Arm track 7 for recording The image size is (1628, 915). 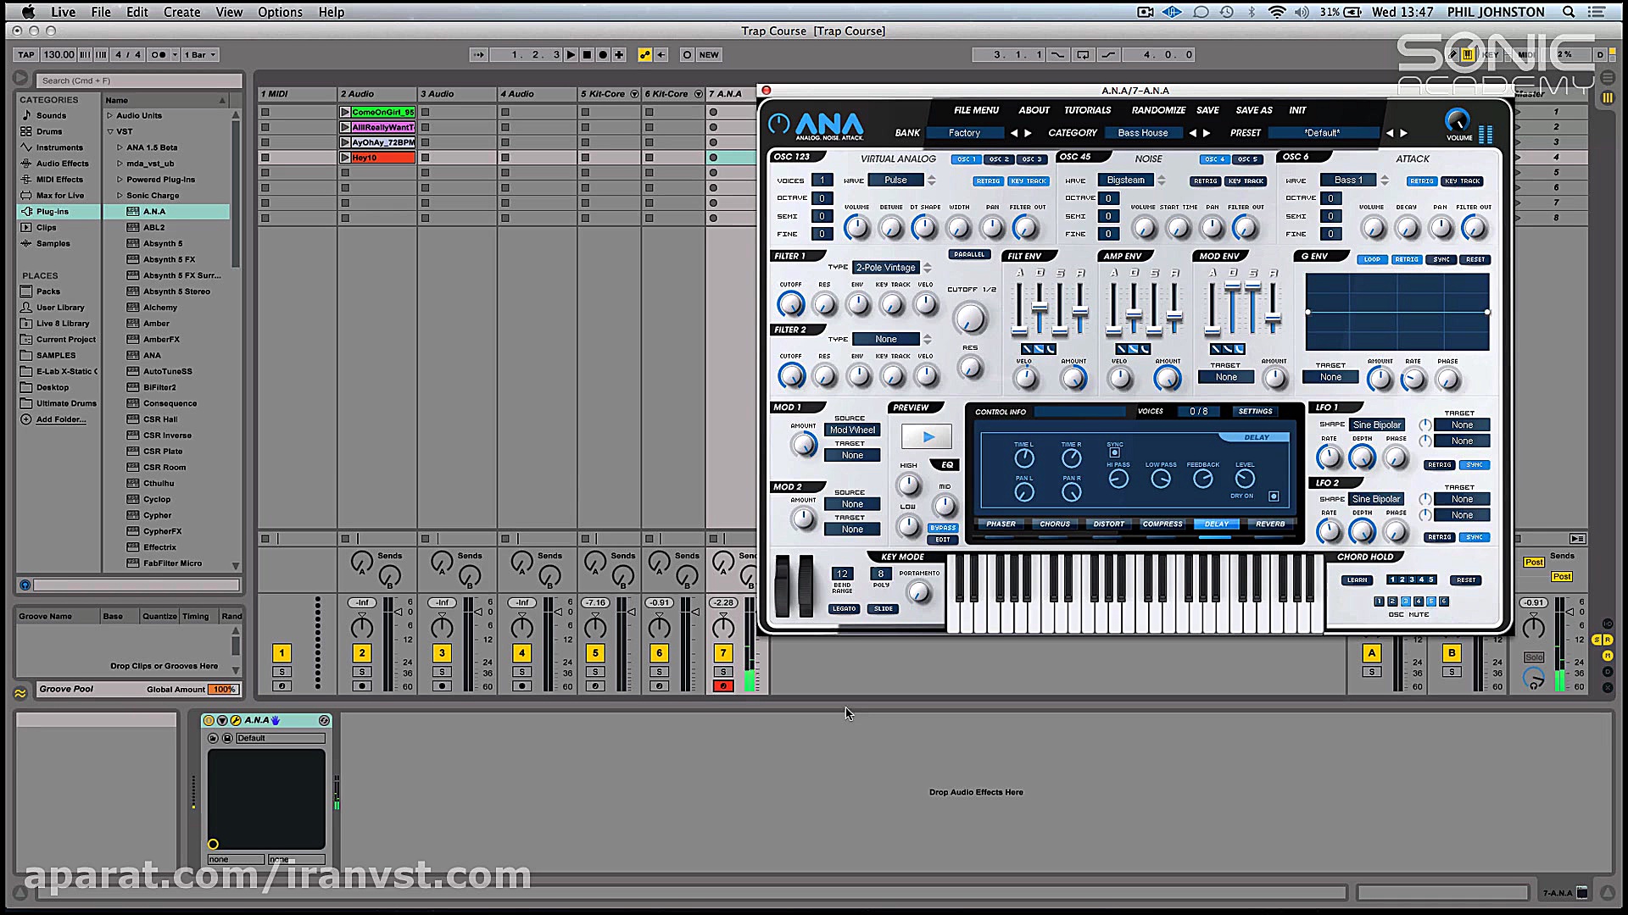pyautogui.click(x=722, y=686)
